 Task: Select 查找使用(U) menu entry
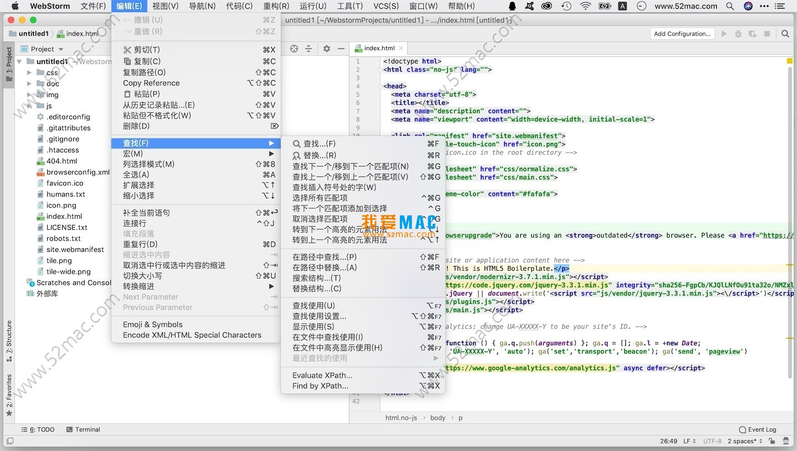(x=363, y=305)
